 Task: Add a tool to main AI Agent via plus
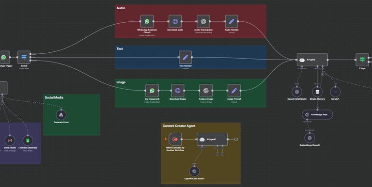tap(323, 75)
